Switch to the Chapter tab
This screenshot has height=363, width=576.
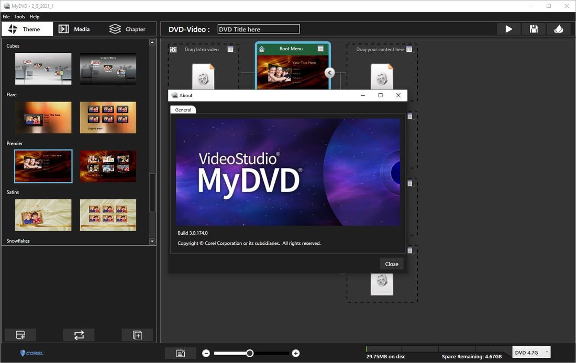pos(127,29)
